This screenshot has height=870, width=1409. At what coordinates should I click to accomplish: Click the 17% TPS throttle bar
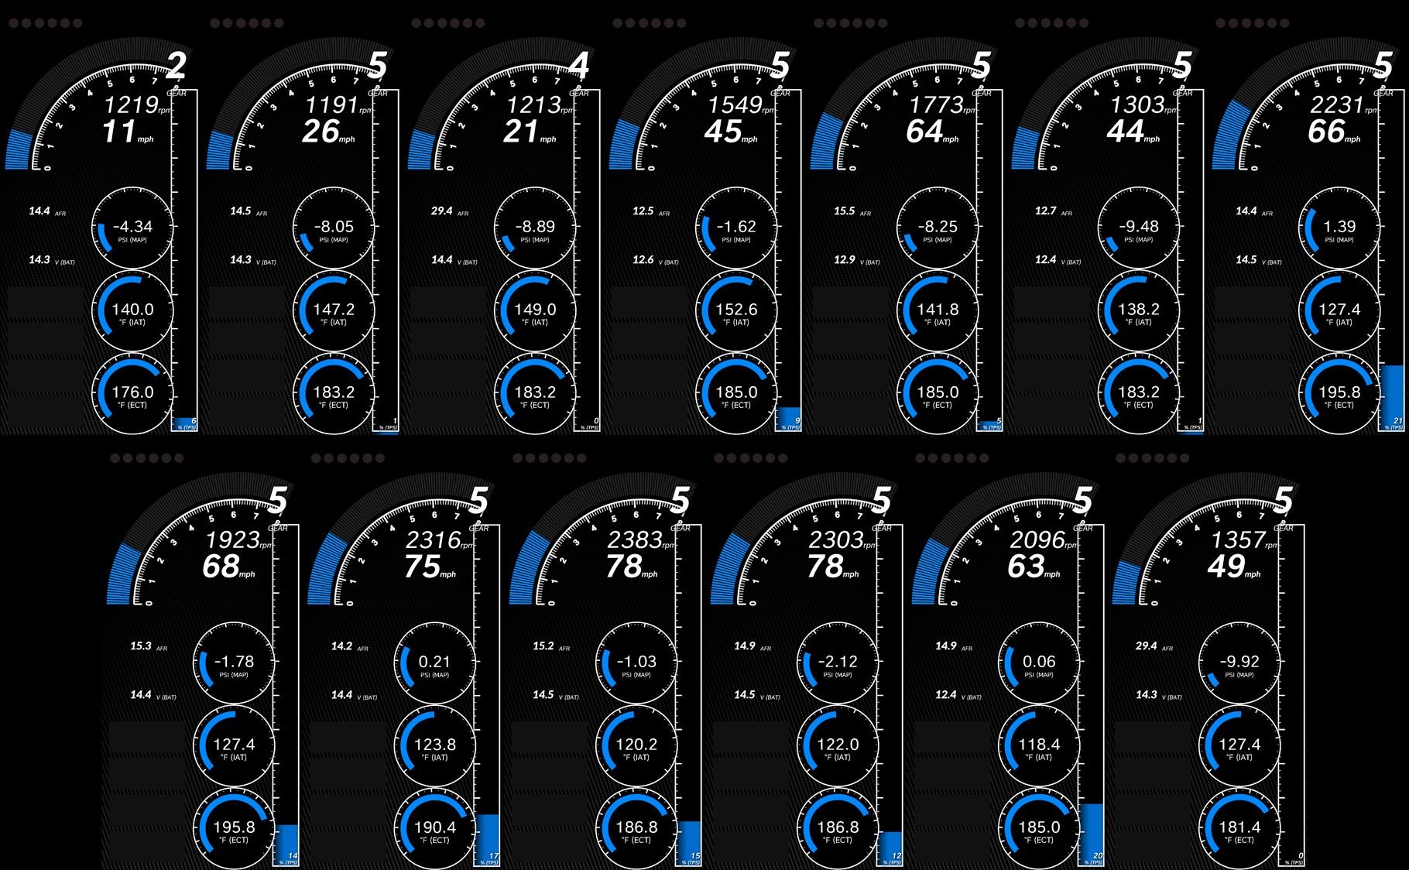click(487, 837)
